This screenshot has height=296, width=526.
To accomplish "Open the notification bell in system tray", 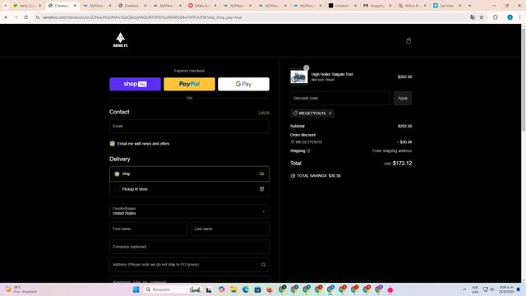I will [519, 289].
